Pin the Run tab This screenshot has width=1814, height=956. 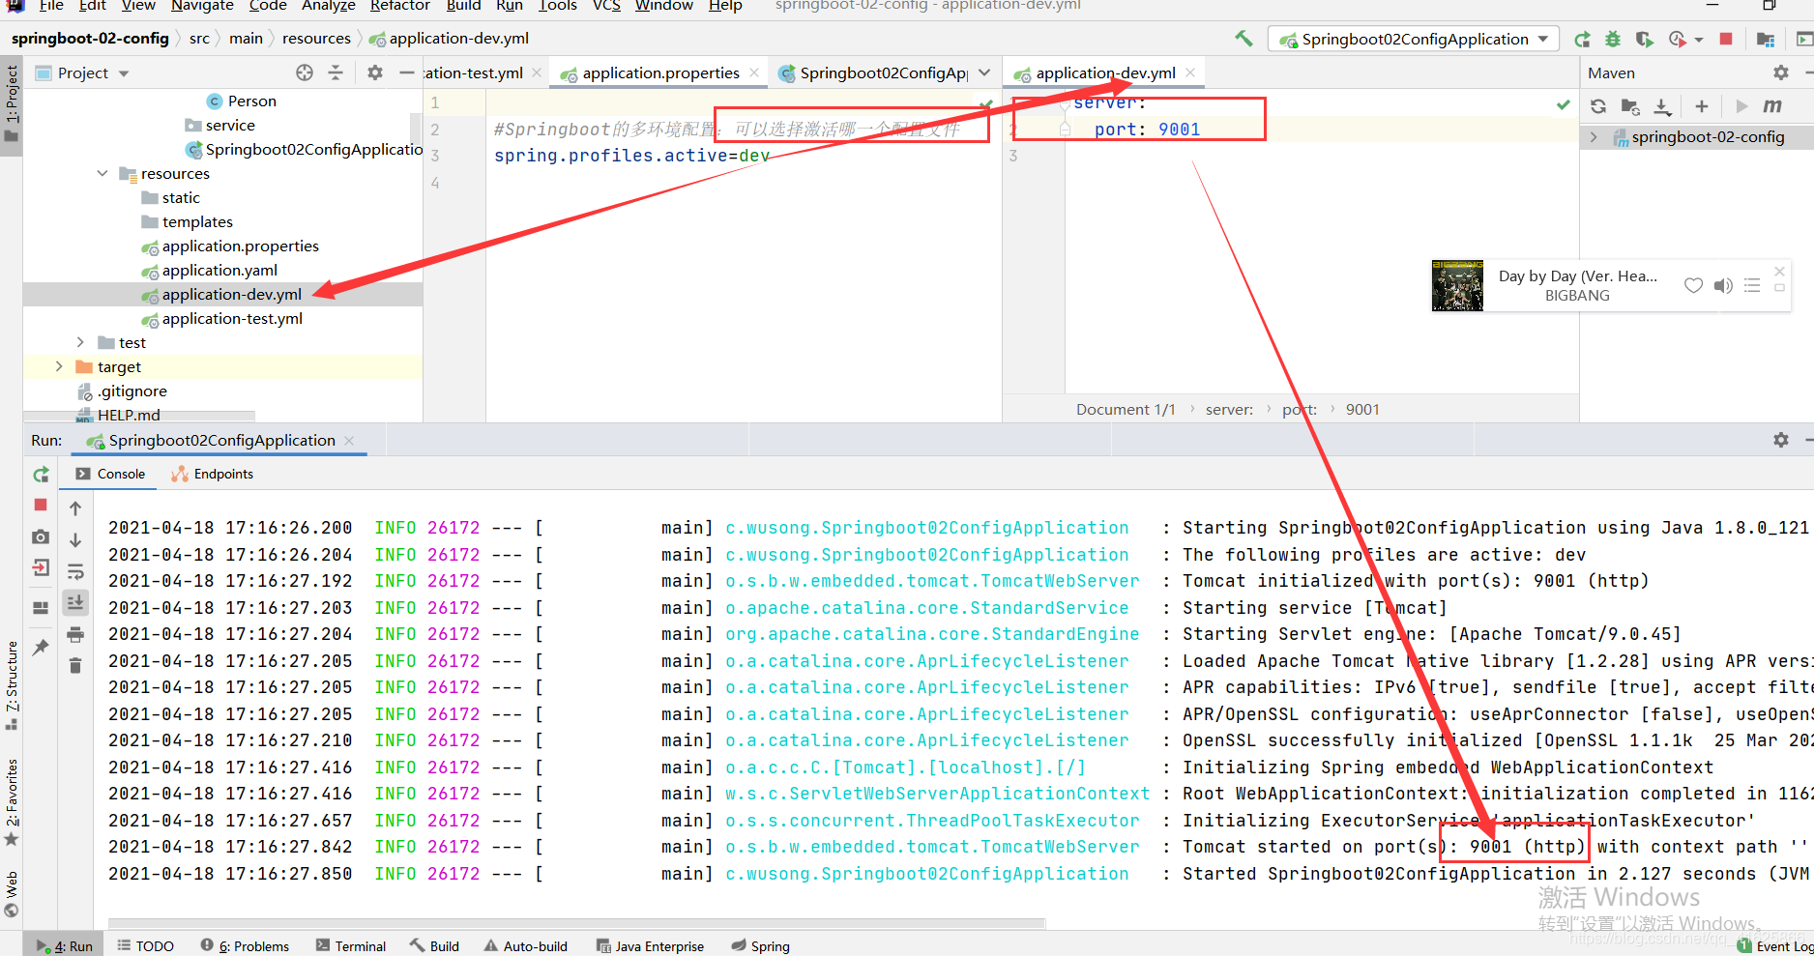(41, 648)
